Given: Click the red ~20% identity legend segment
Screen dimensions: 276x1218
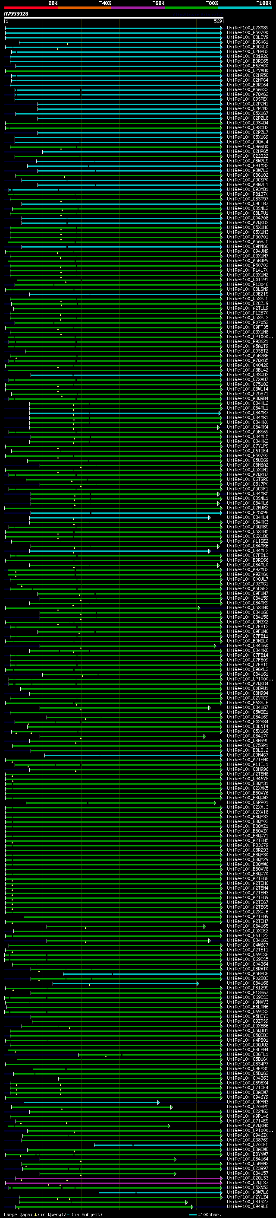Looking at the screenshot, I should coord(31,8).
